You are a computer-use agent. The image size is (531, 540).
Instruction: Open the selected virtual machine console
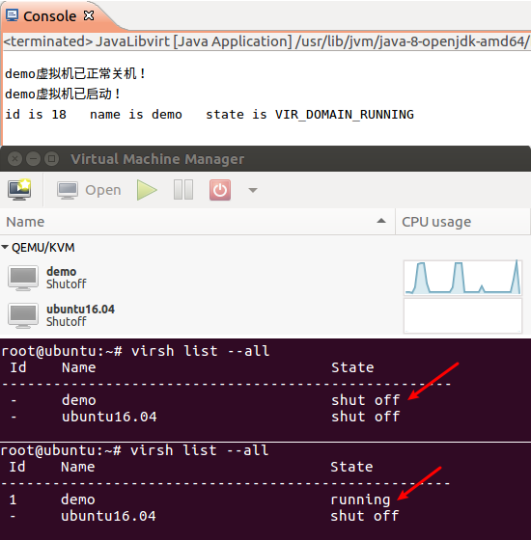[x=89, y=190]
